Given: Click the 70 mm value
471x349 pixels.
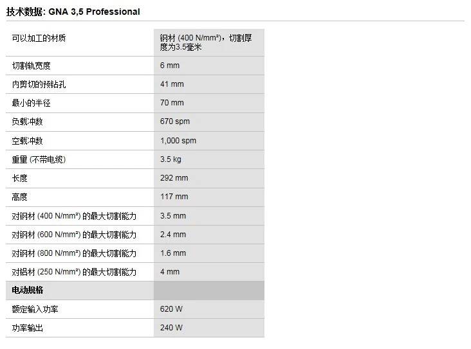Looking at the screenshot, I should 172,103.
